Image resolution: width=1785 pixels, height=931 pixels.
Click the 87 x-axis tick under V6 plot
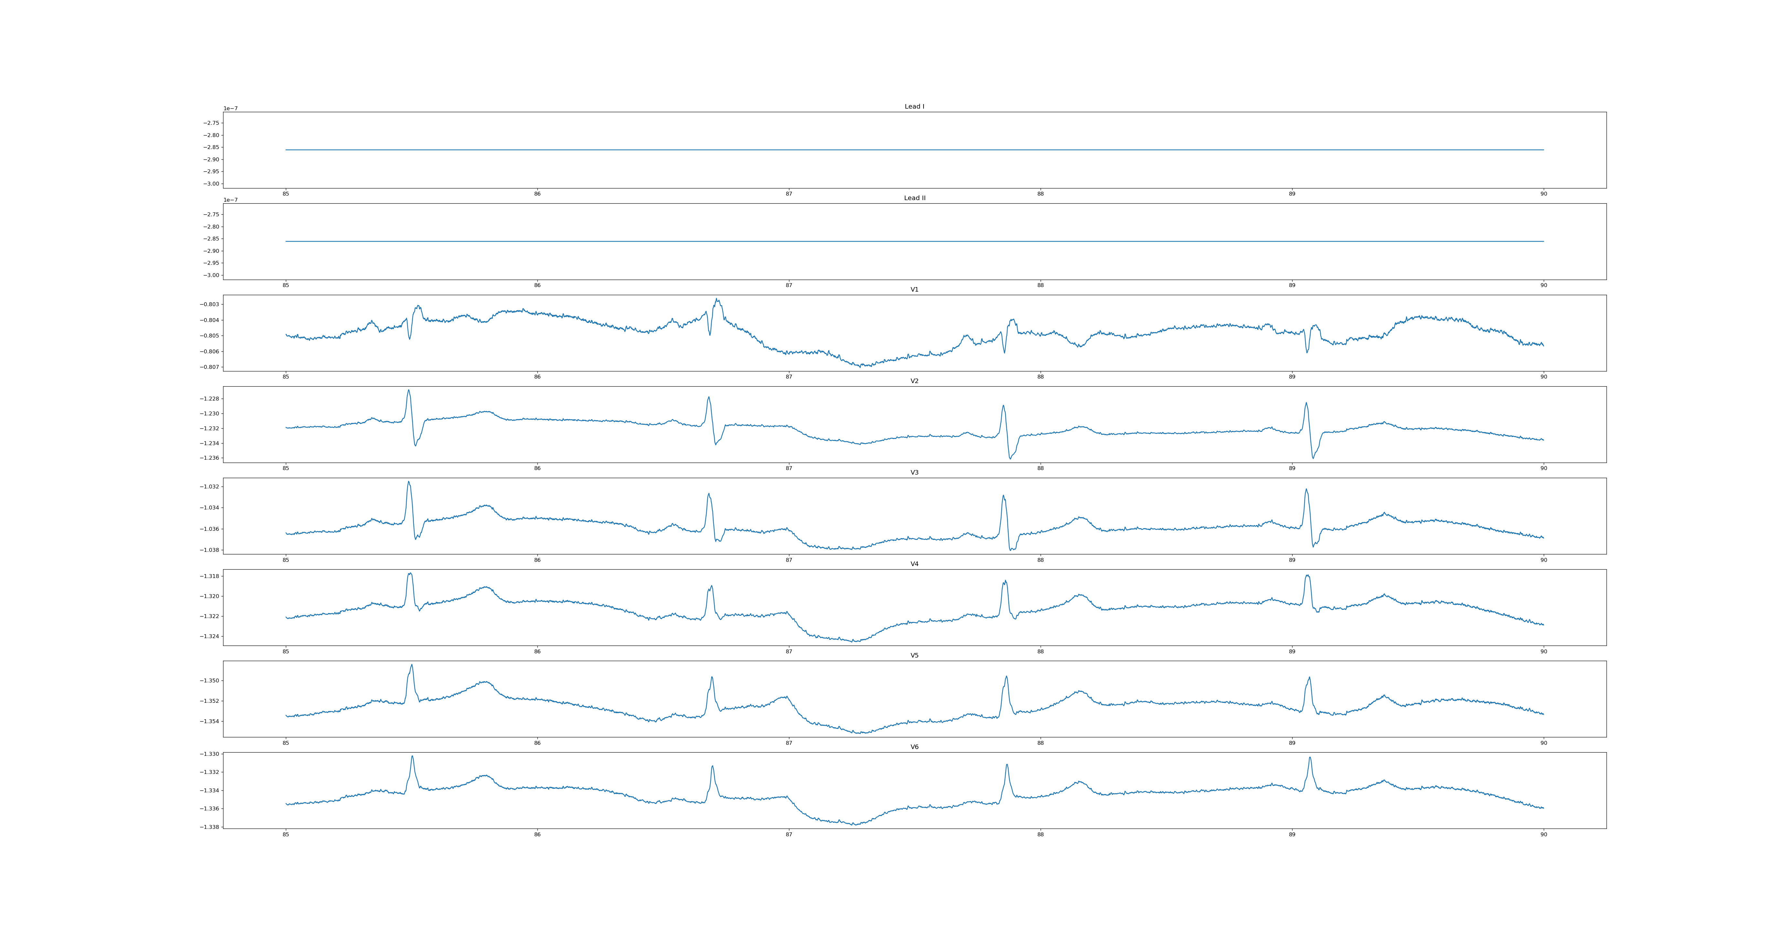coord(789,835)
